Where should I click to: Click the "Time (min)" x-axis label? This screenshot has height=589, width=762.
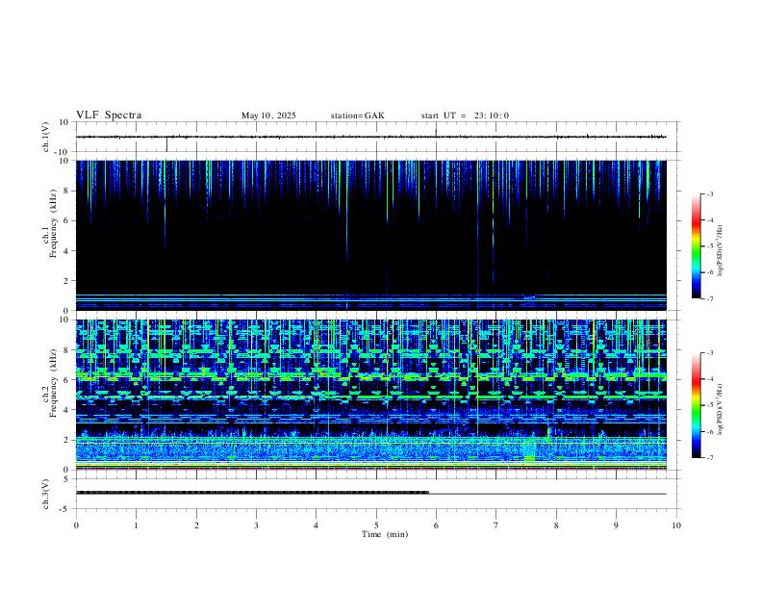[385, 534]
